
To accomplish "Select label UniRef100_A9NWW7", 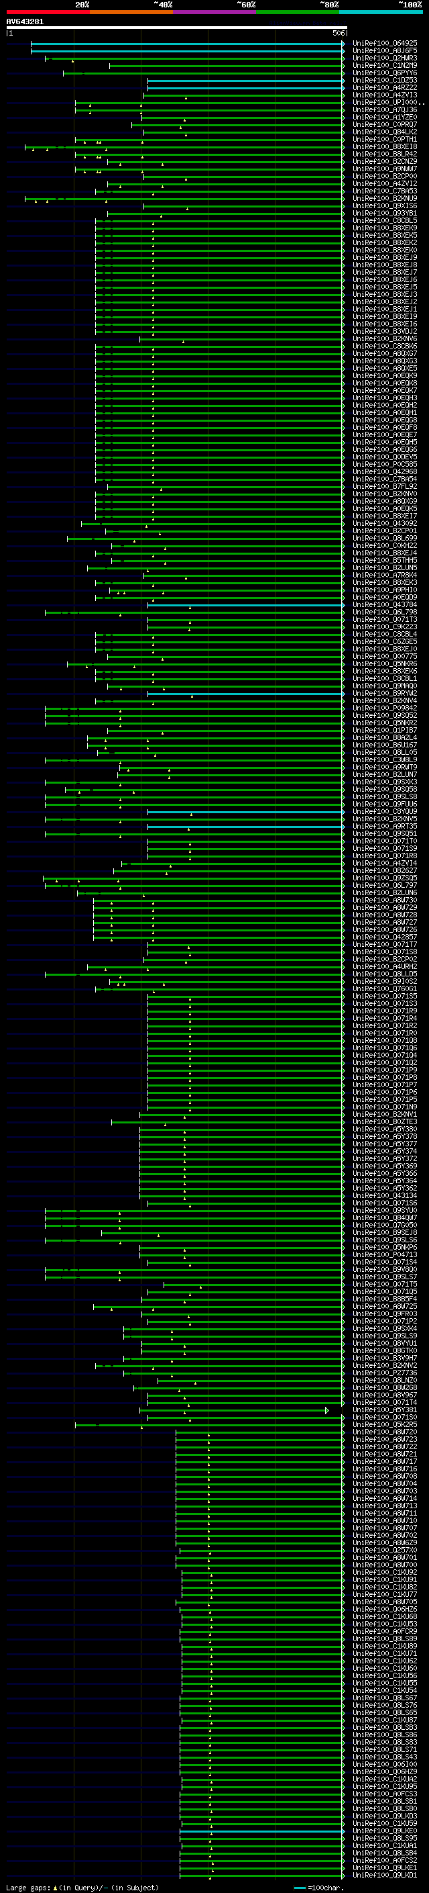I will (385, 169).
